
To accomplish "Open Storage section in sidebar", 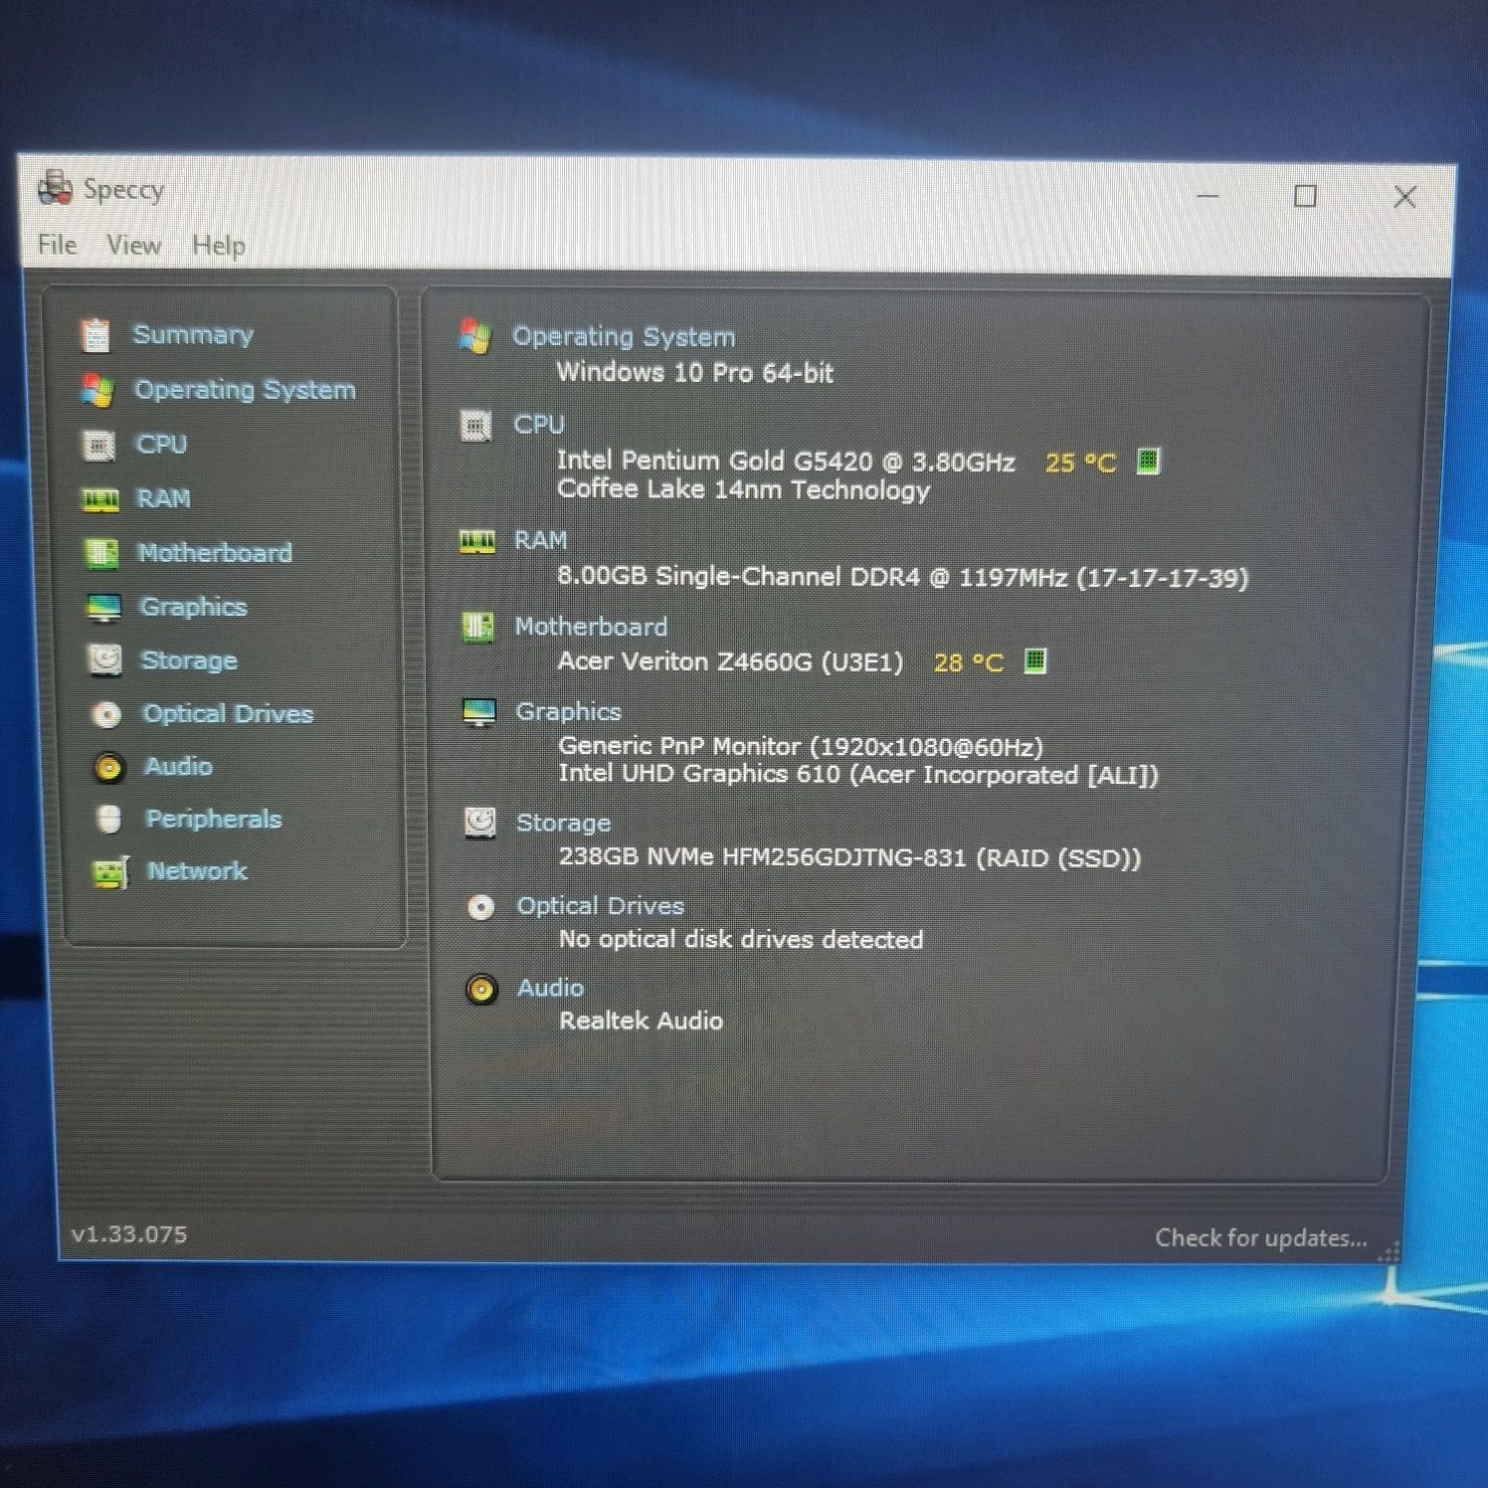I will click(x=189, y=660).
